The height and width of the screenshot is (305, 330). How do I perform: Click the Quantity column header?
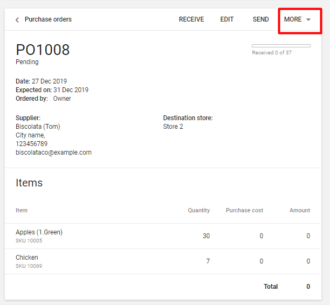[x=198, y=210]
